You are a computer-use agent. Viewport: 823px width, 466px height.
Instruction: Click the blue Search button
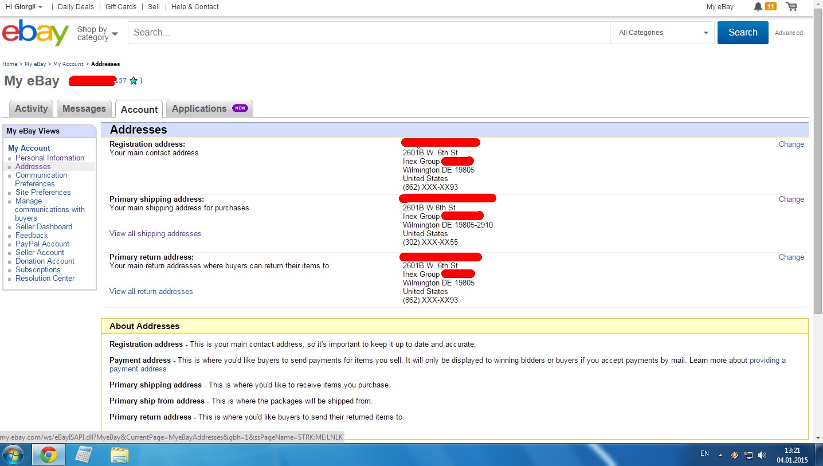743,33
